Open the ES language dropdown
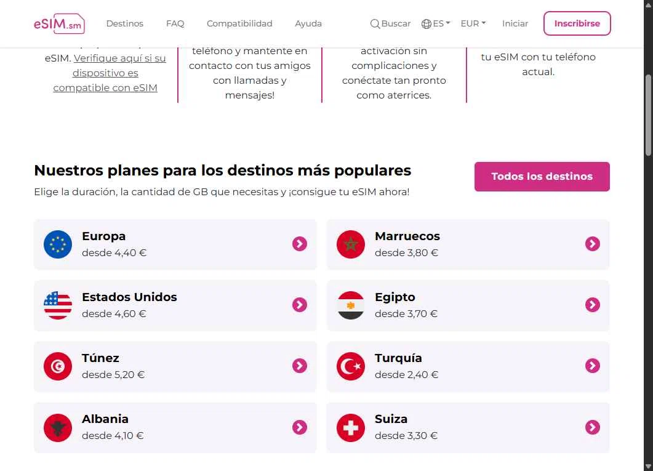Image resolution: width=653 pixels, height=471 pixels. [441, 23]
